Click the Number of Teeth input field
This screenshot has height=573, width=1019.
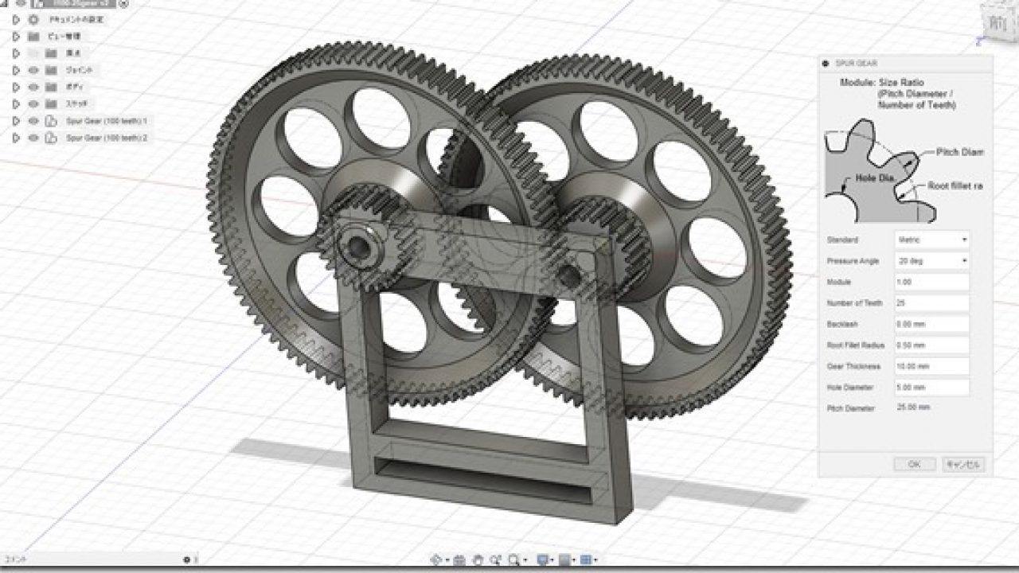(932, 303)
